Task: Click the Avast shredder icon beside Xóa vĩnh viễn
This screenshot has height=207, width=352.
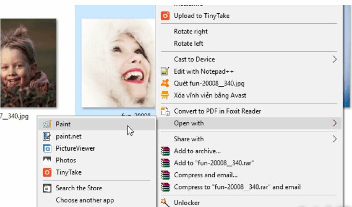Action: click(x=165, y=95)
